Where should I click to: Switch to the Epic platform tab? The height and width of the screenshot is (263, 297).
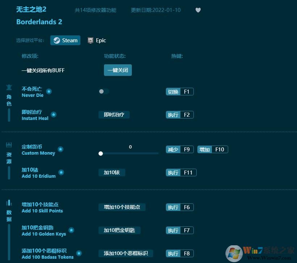[97, 40]
